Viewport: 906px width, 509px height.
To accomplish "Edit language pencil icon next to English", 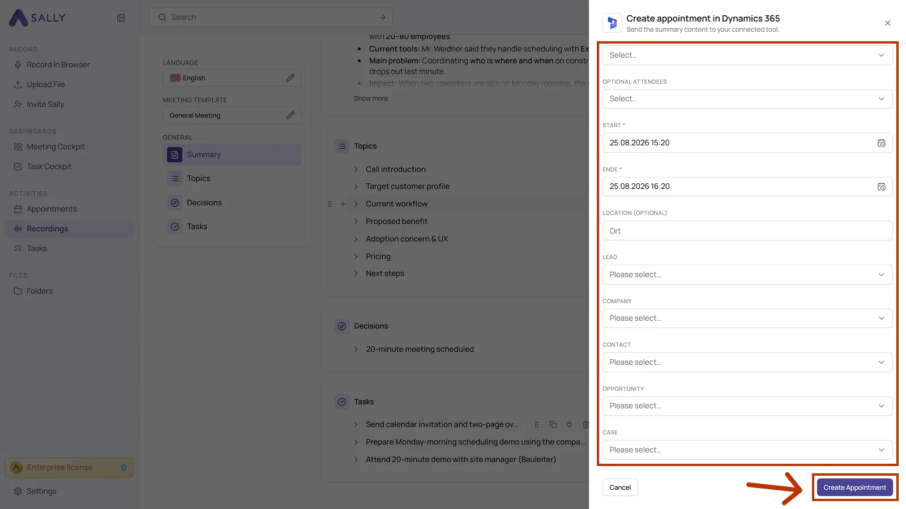I will (290, 78).
